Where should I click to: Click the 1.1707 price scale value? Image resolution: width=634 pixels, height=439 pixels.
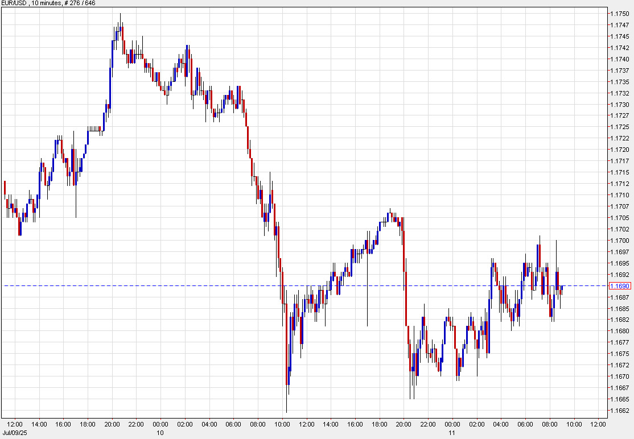click(619, 206)
